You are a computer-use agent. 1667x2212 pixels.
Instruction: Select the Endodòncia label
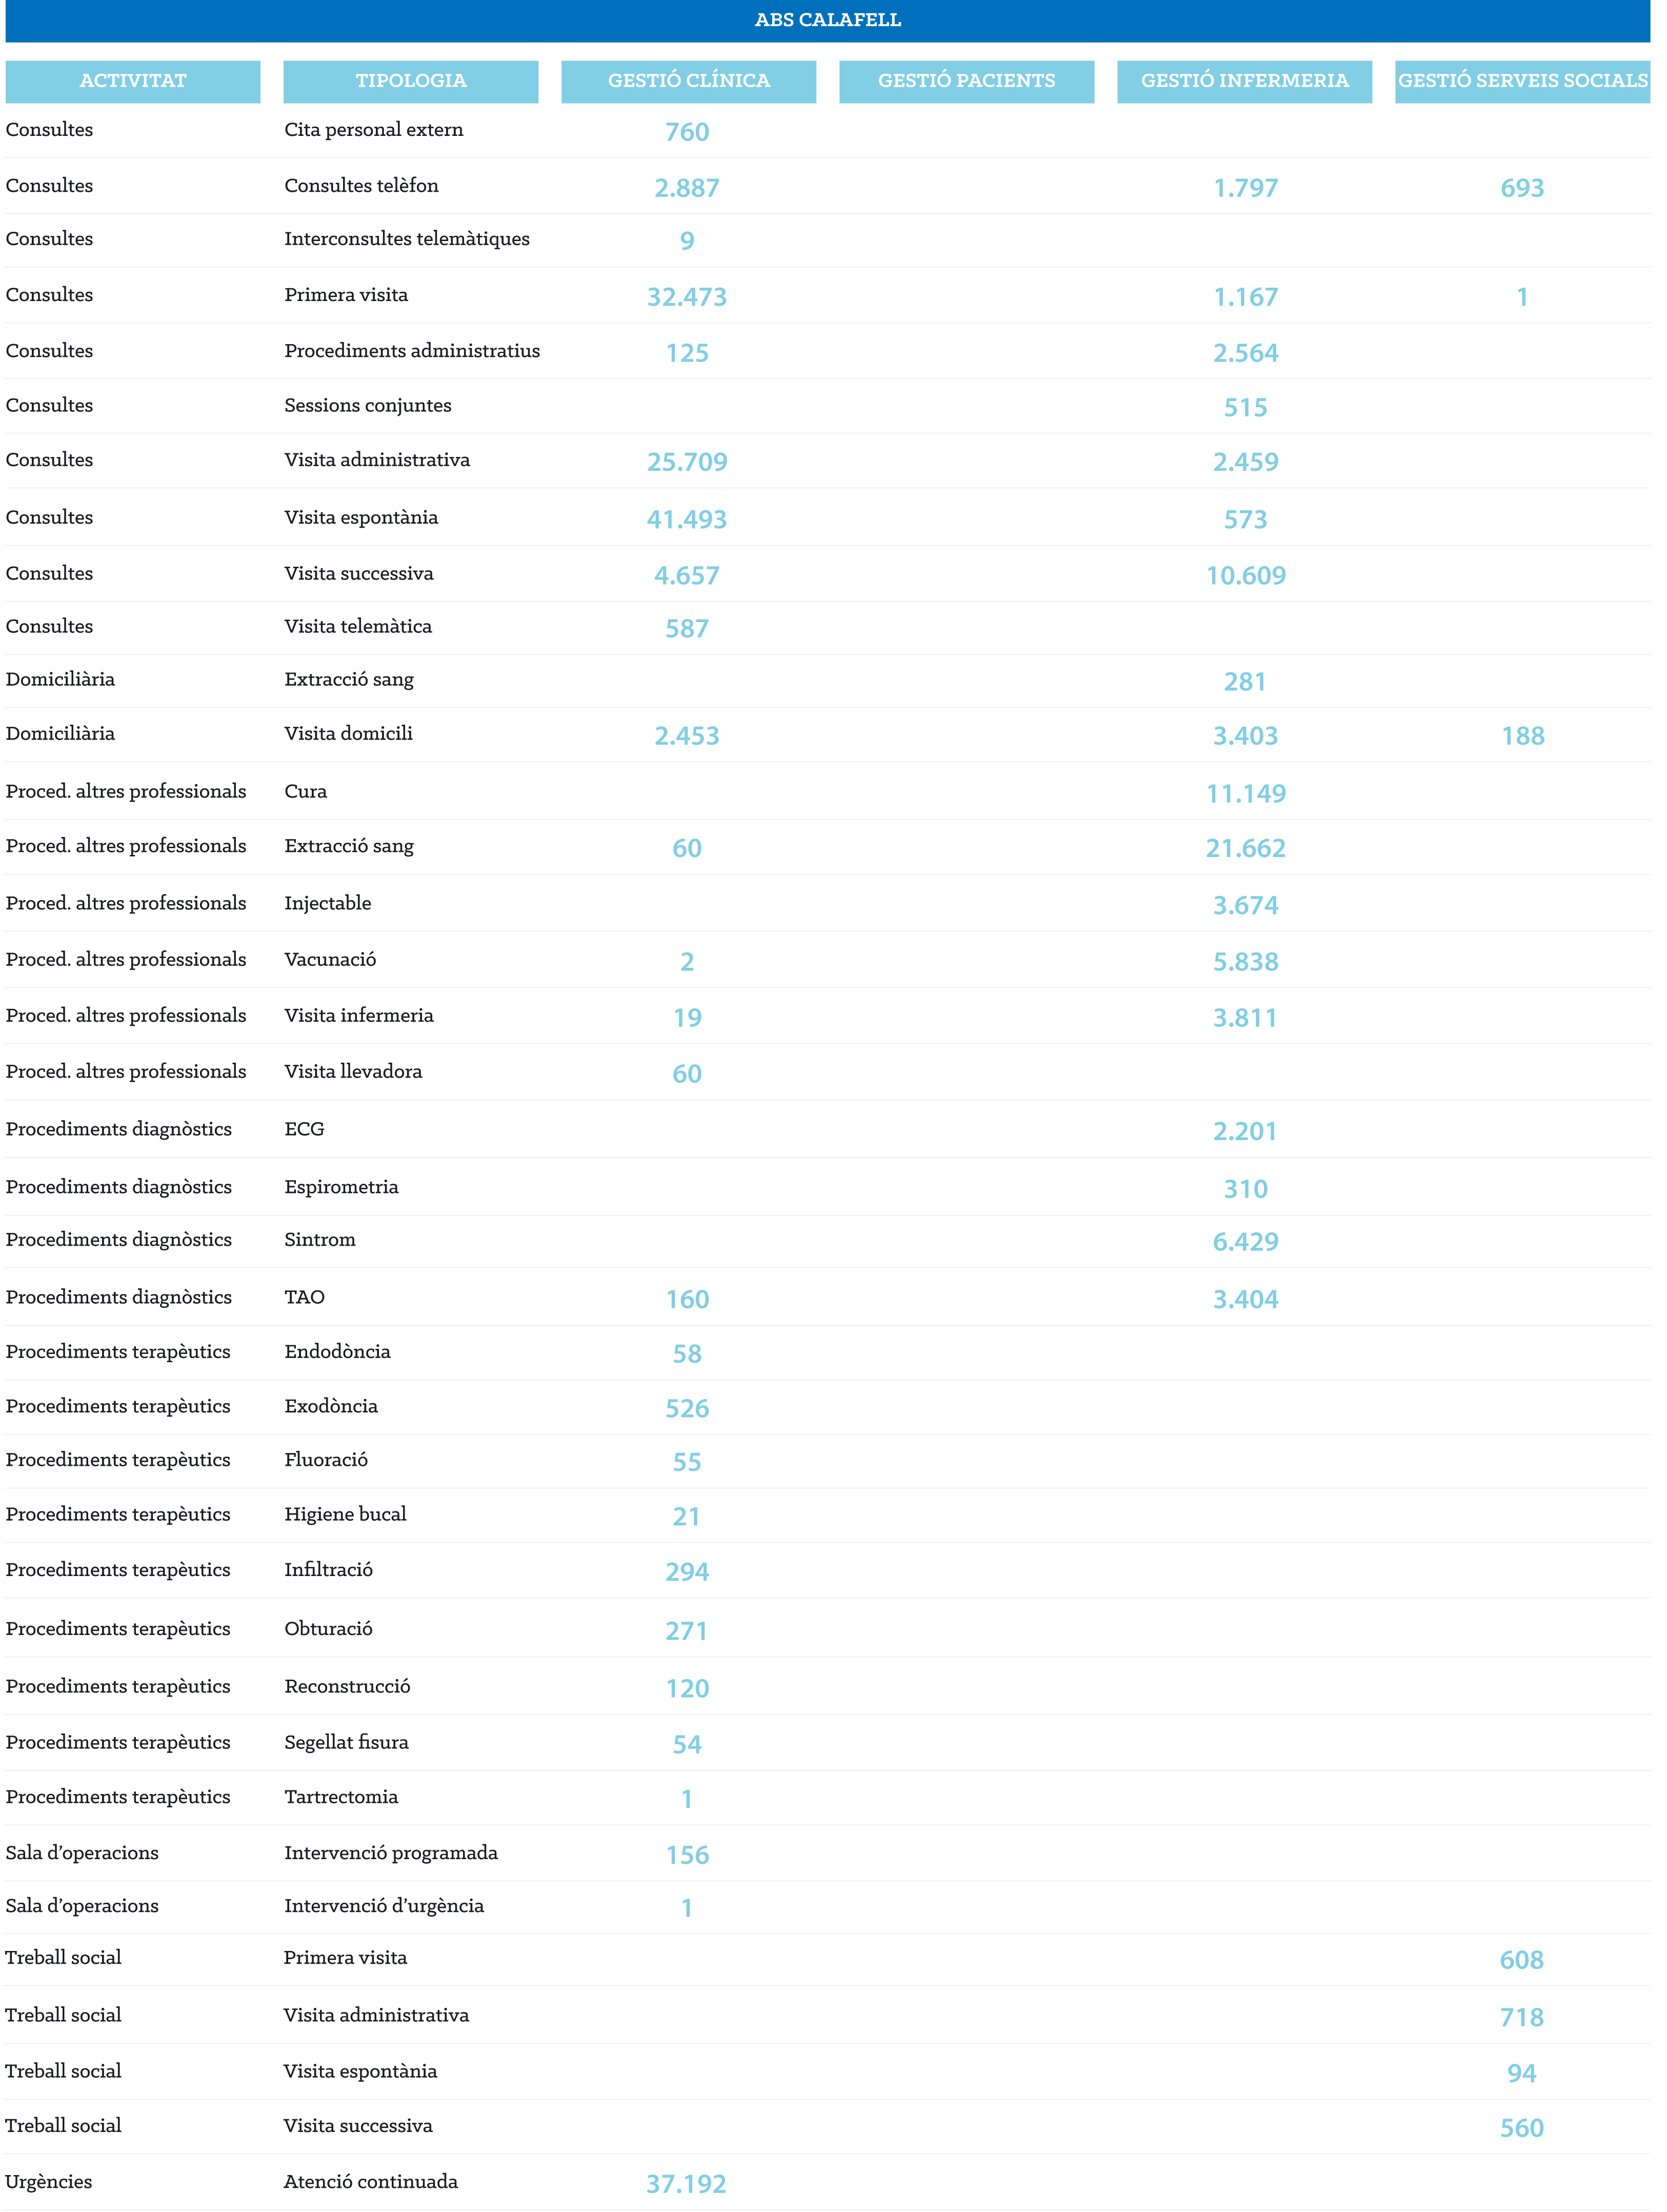(x=337, y=1352)
